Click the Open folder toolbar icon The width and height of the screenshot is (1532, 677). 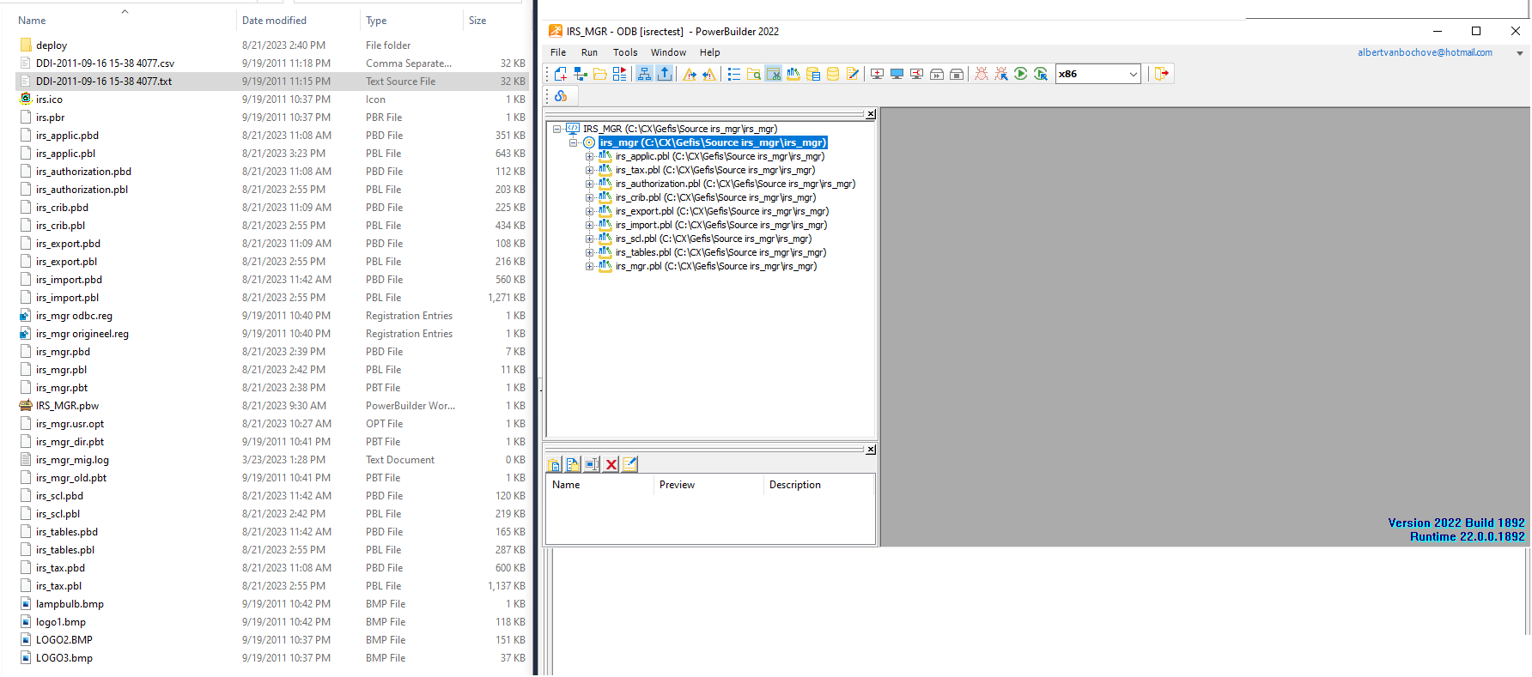tap(600, 74)
